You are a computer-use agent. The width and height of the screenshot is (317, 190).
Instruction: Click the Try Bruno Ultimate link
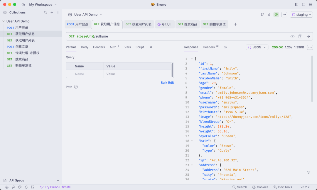pos(58,187)
